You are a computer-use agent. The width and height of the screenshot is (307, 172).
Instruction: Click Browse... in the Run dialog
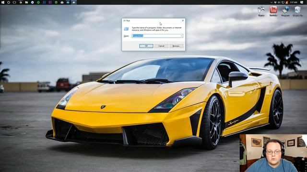pos(177,46)
